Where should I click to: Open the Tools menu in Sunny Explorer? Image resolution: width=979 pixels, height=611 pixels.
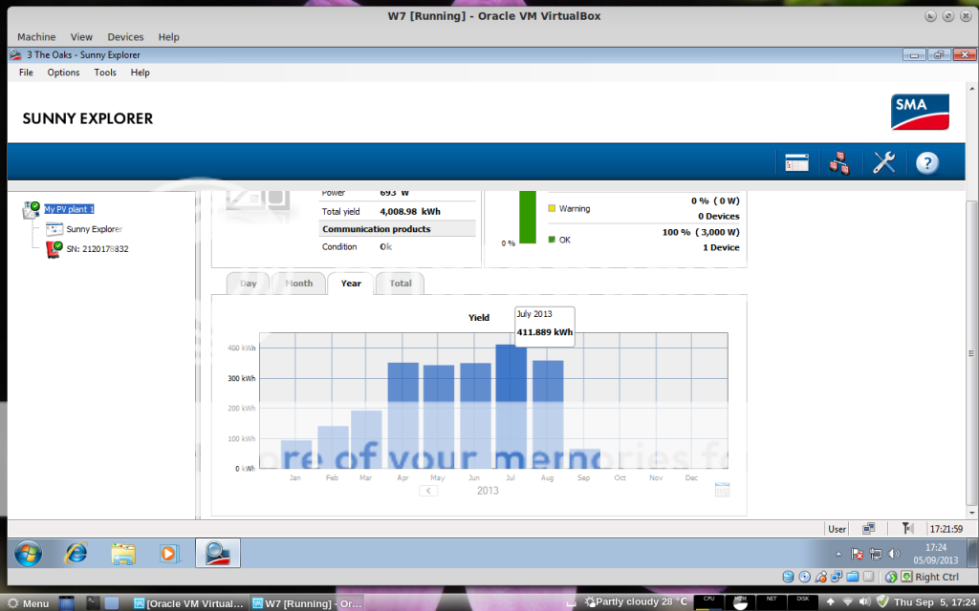105,73
